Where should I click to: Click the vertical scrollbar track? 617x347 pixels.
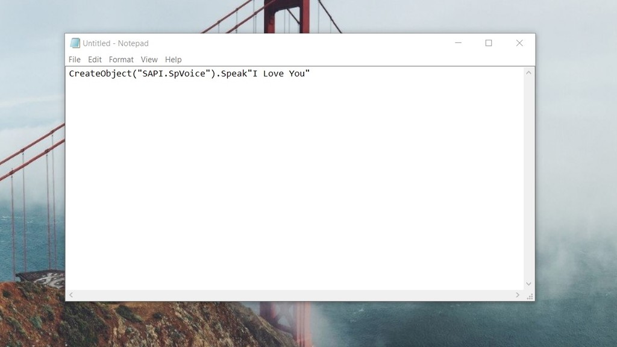point(529,181)
